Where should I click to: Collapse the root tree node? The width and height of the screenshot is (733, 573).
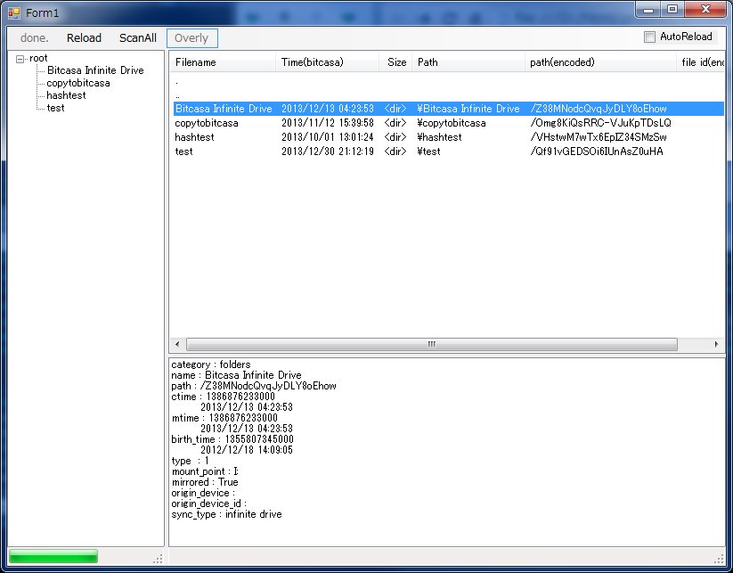click(x=20, y=58)
